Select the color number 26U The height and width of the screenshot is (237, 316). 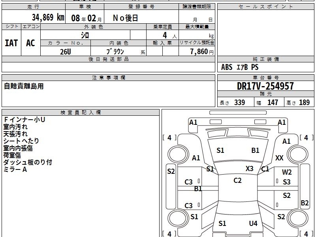pos(65,52)
